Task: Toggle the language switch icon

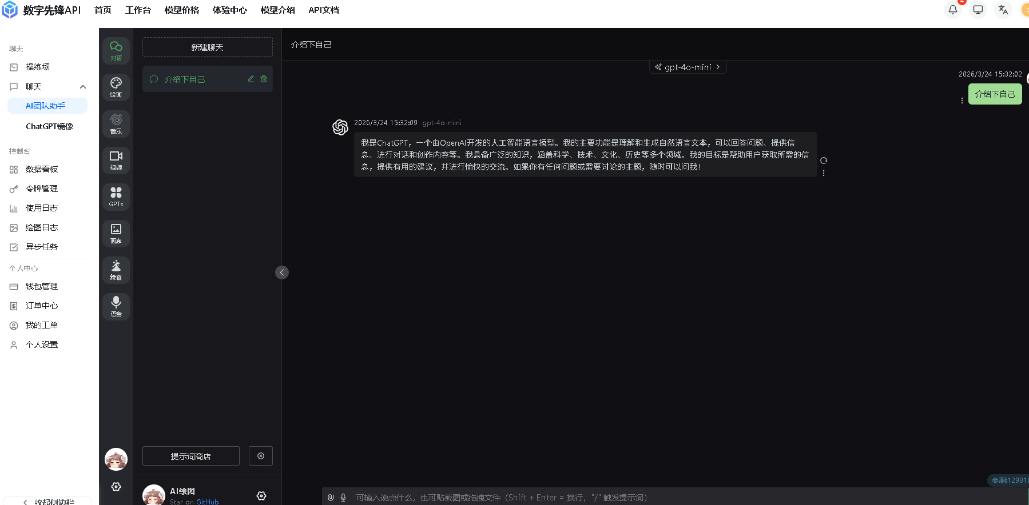Action: tap(1003, 10)
